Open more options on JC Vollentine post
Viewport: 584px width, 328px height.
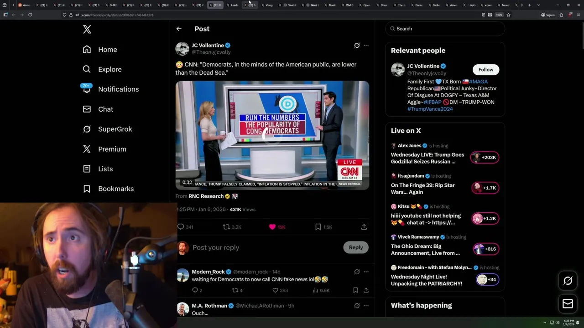tap(366, 46)
